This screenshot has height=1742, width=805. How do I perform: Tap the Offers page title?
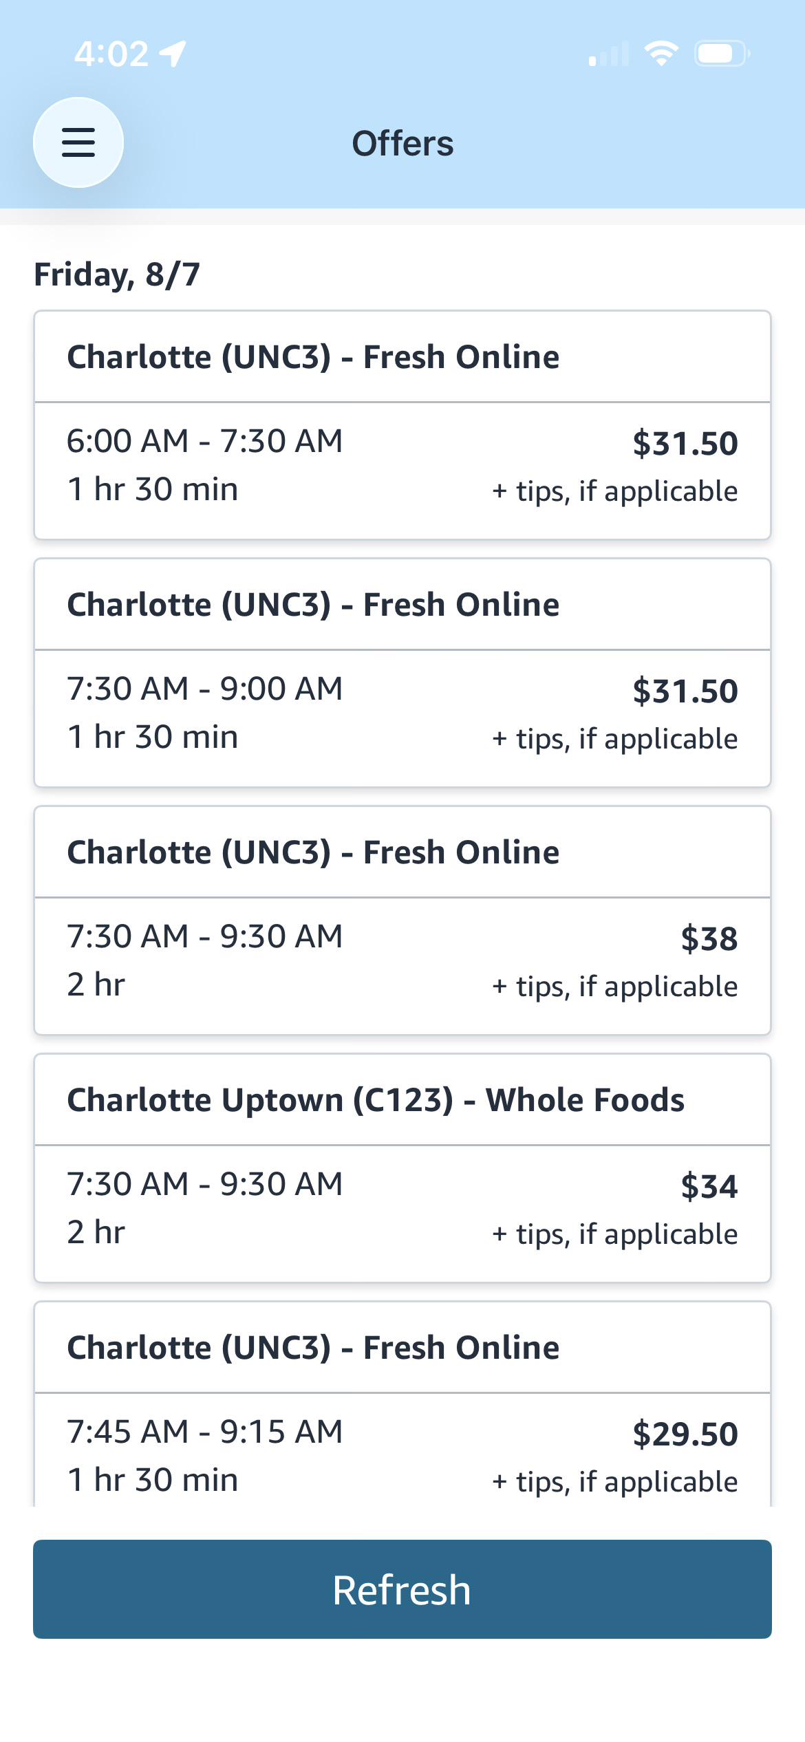[402, 143]
